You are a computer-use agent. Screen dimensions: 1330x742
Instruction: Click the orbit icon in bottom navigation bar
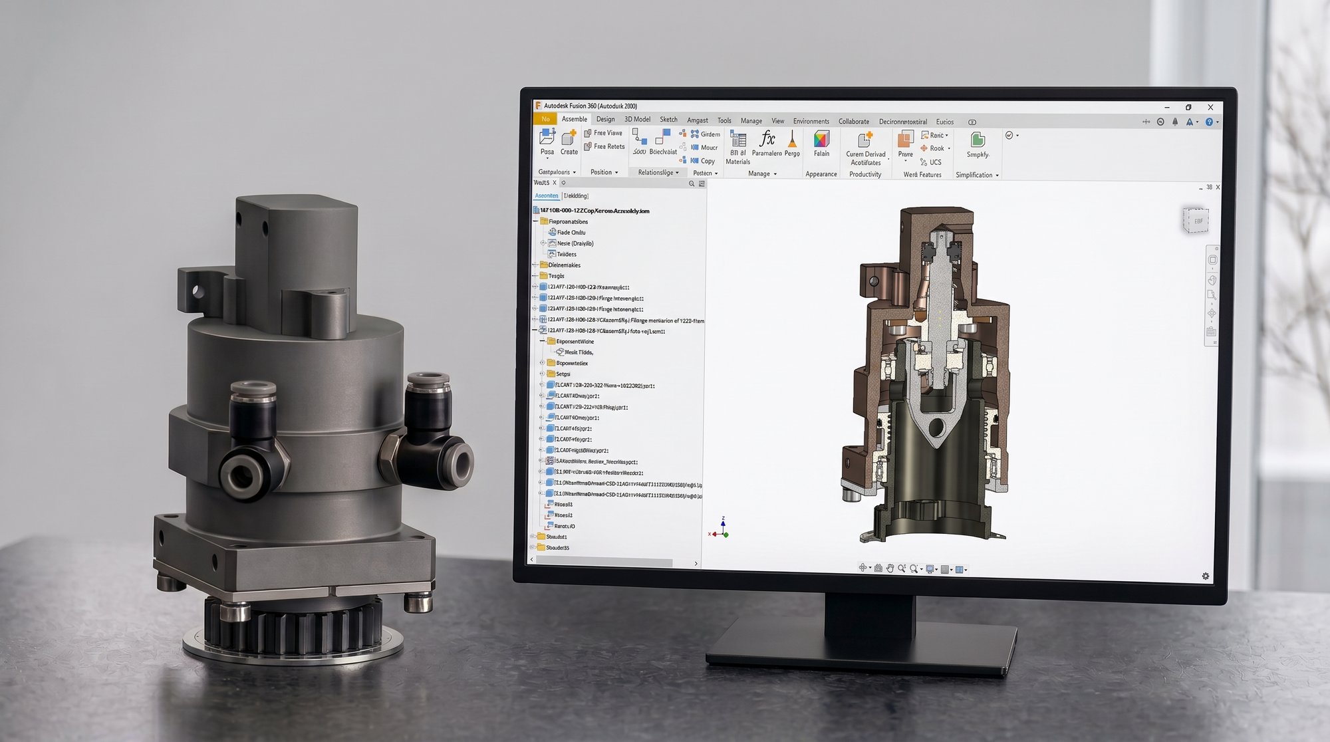[x=863, y=568]
